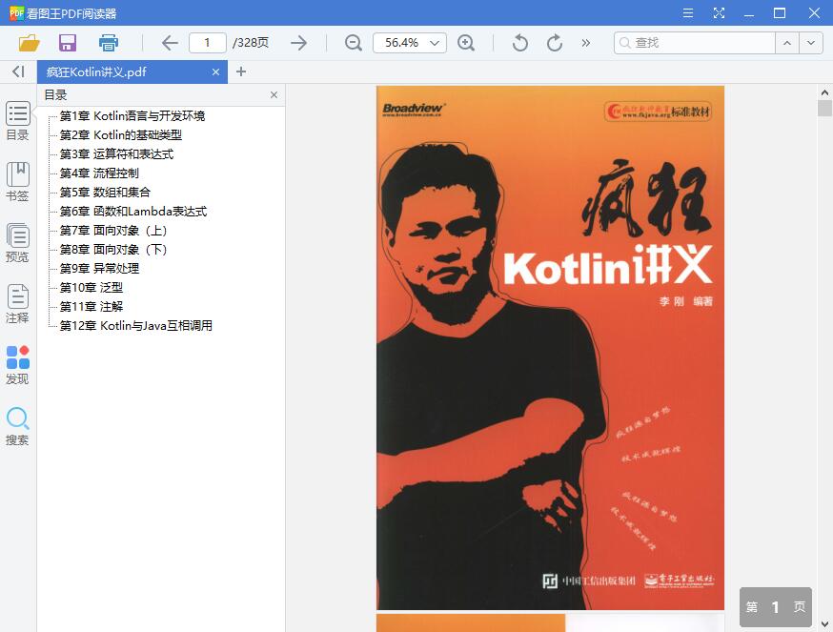This screenshot has height=632, width=833.
Task: Minimize the PDF reader window
Action: [x=749, y=13]
